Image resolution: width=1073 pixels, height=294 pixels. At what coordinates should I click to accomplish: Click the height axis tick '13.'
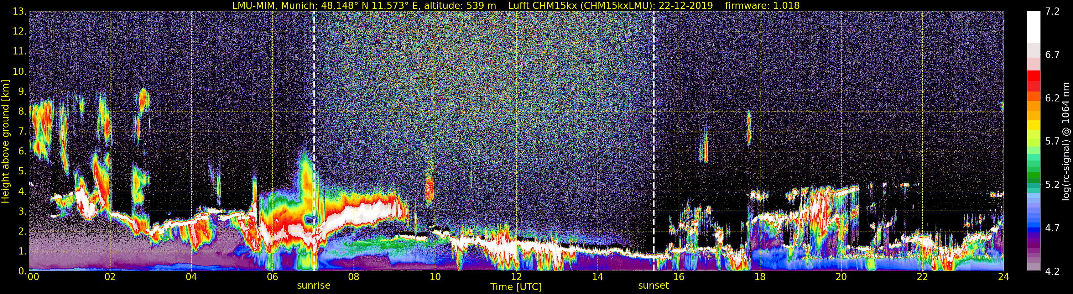pos(20,11)
